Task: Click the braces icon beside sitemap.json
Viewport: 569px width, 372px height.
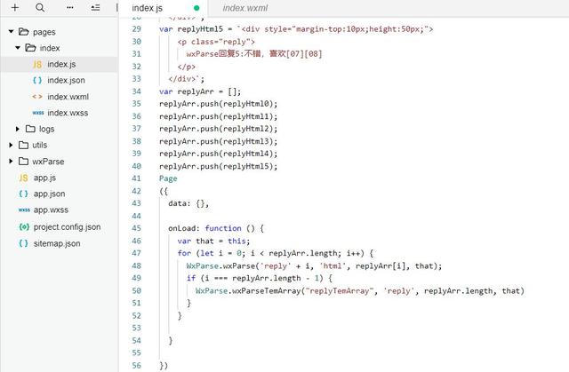Action: coord(24,243)
